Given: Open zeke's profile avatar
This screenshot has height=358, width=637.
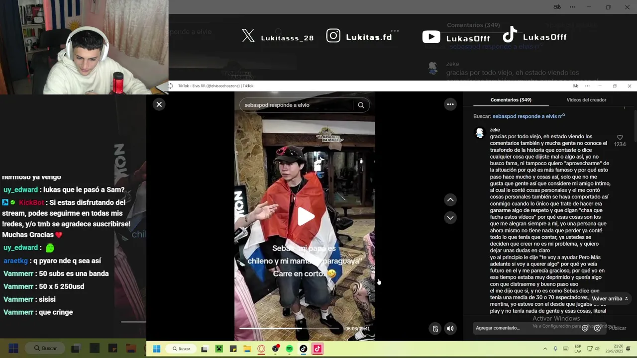Looking at the screenshot, I should click(x=480, y=133).
